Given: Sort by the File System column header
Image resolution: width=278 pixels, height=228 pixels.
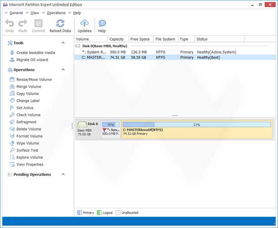Looking at the screenshot, I should [165, 39].
